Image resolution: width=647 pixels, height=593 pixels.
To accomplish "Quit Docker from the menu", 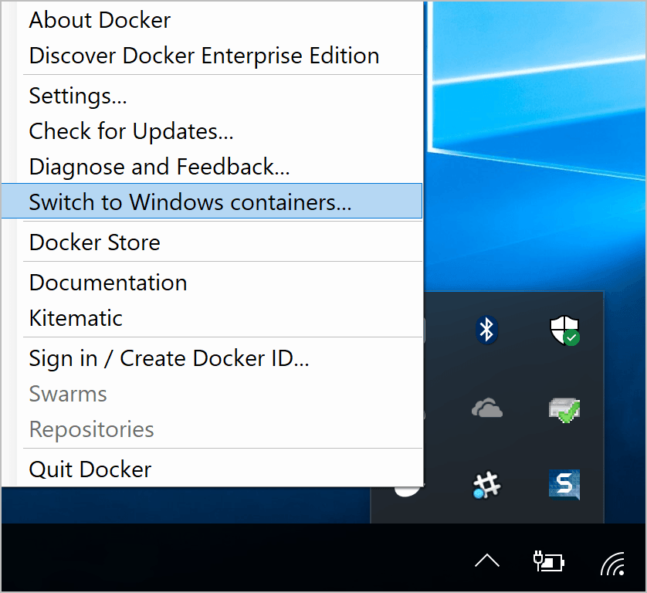I will [x=90, y=469].
